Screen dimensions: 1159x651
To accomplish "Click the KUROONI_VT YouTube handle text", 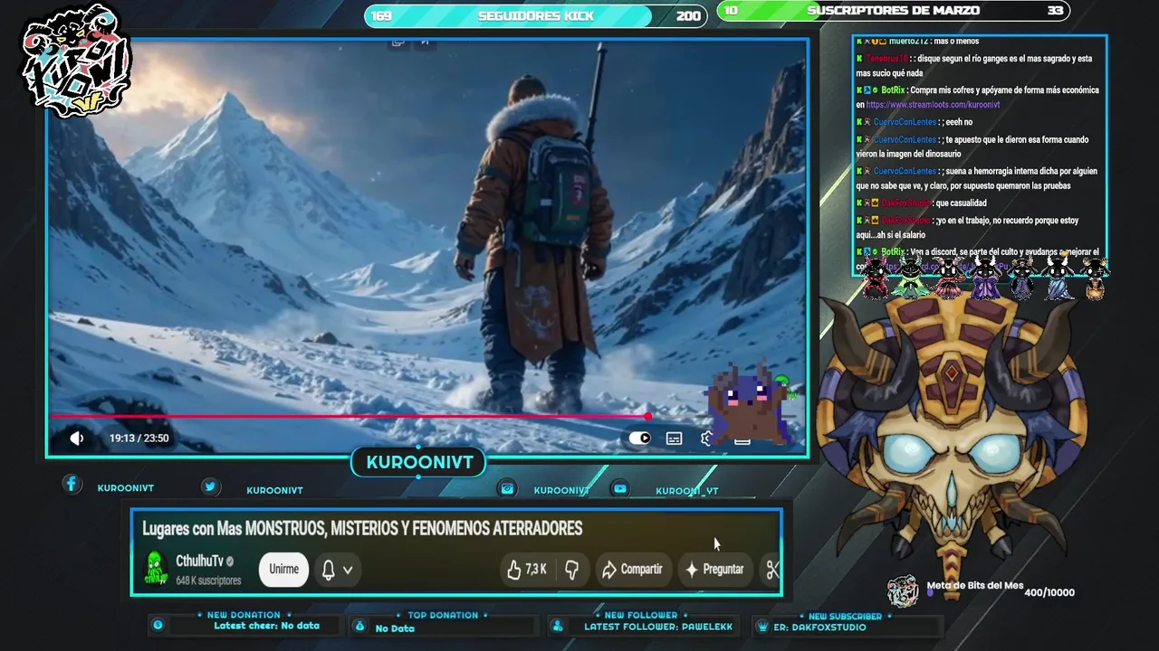I will coord(687,491).
